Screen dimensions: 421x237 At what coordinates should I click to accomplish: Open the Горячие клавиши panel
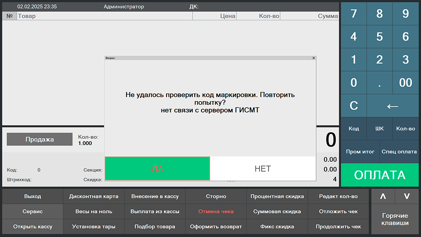(x=395, y=219)
